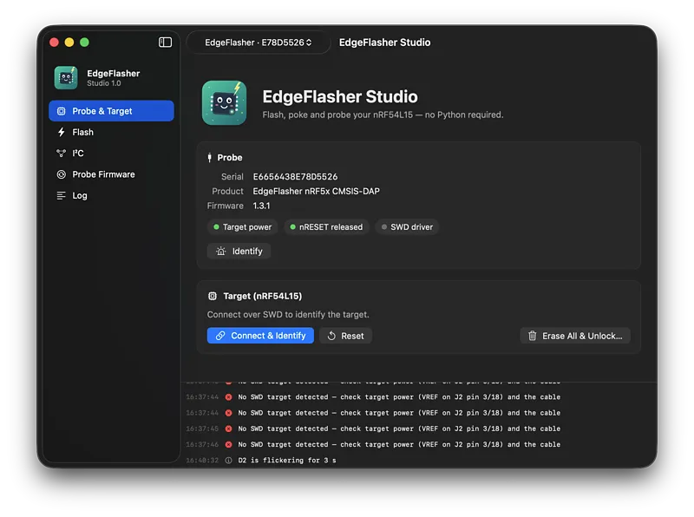This screenshot has height=517, width=694.
Task: Click the Target (nRF54L15) heading
Action: (x=263, y=296)
